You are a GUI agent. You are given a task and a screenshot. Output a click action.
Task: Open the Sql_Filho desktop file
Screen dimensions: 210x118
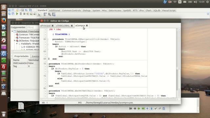[21, 108]
